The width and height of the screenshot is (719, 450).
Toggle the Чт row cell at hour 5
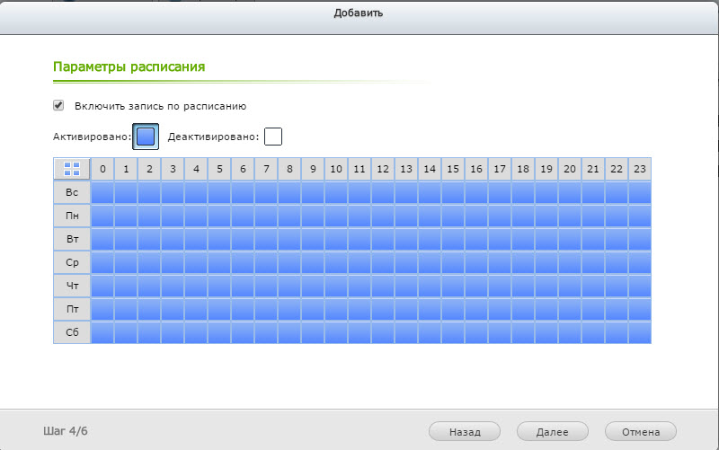(219, 286)
